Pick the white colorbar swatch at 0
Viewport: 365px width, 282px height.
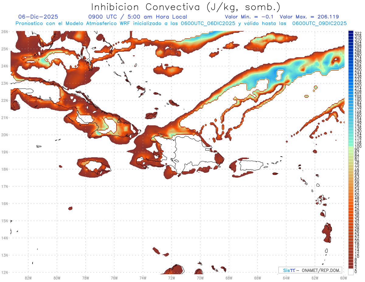coord(351,271)
